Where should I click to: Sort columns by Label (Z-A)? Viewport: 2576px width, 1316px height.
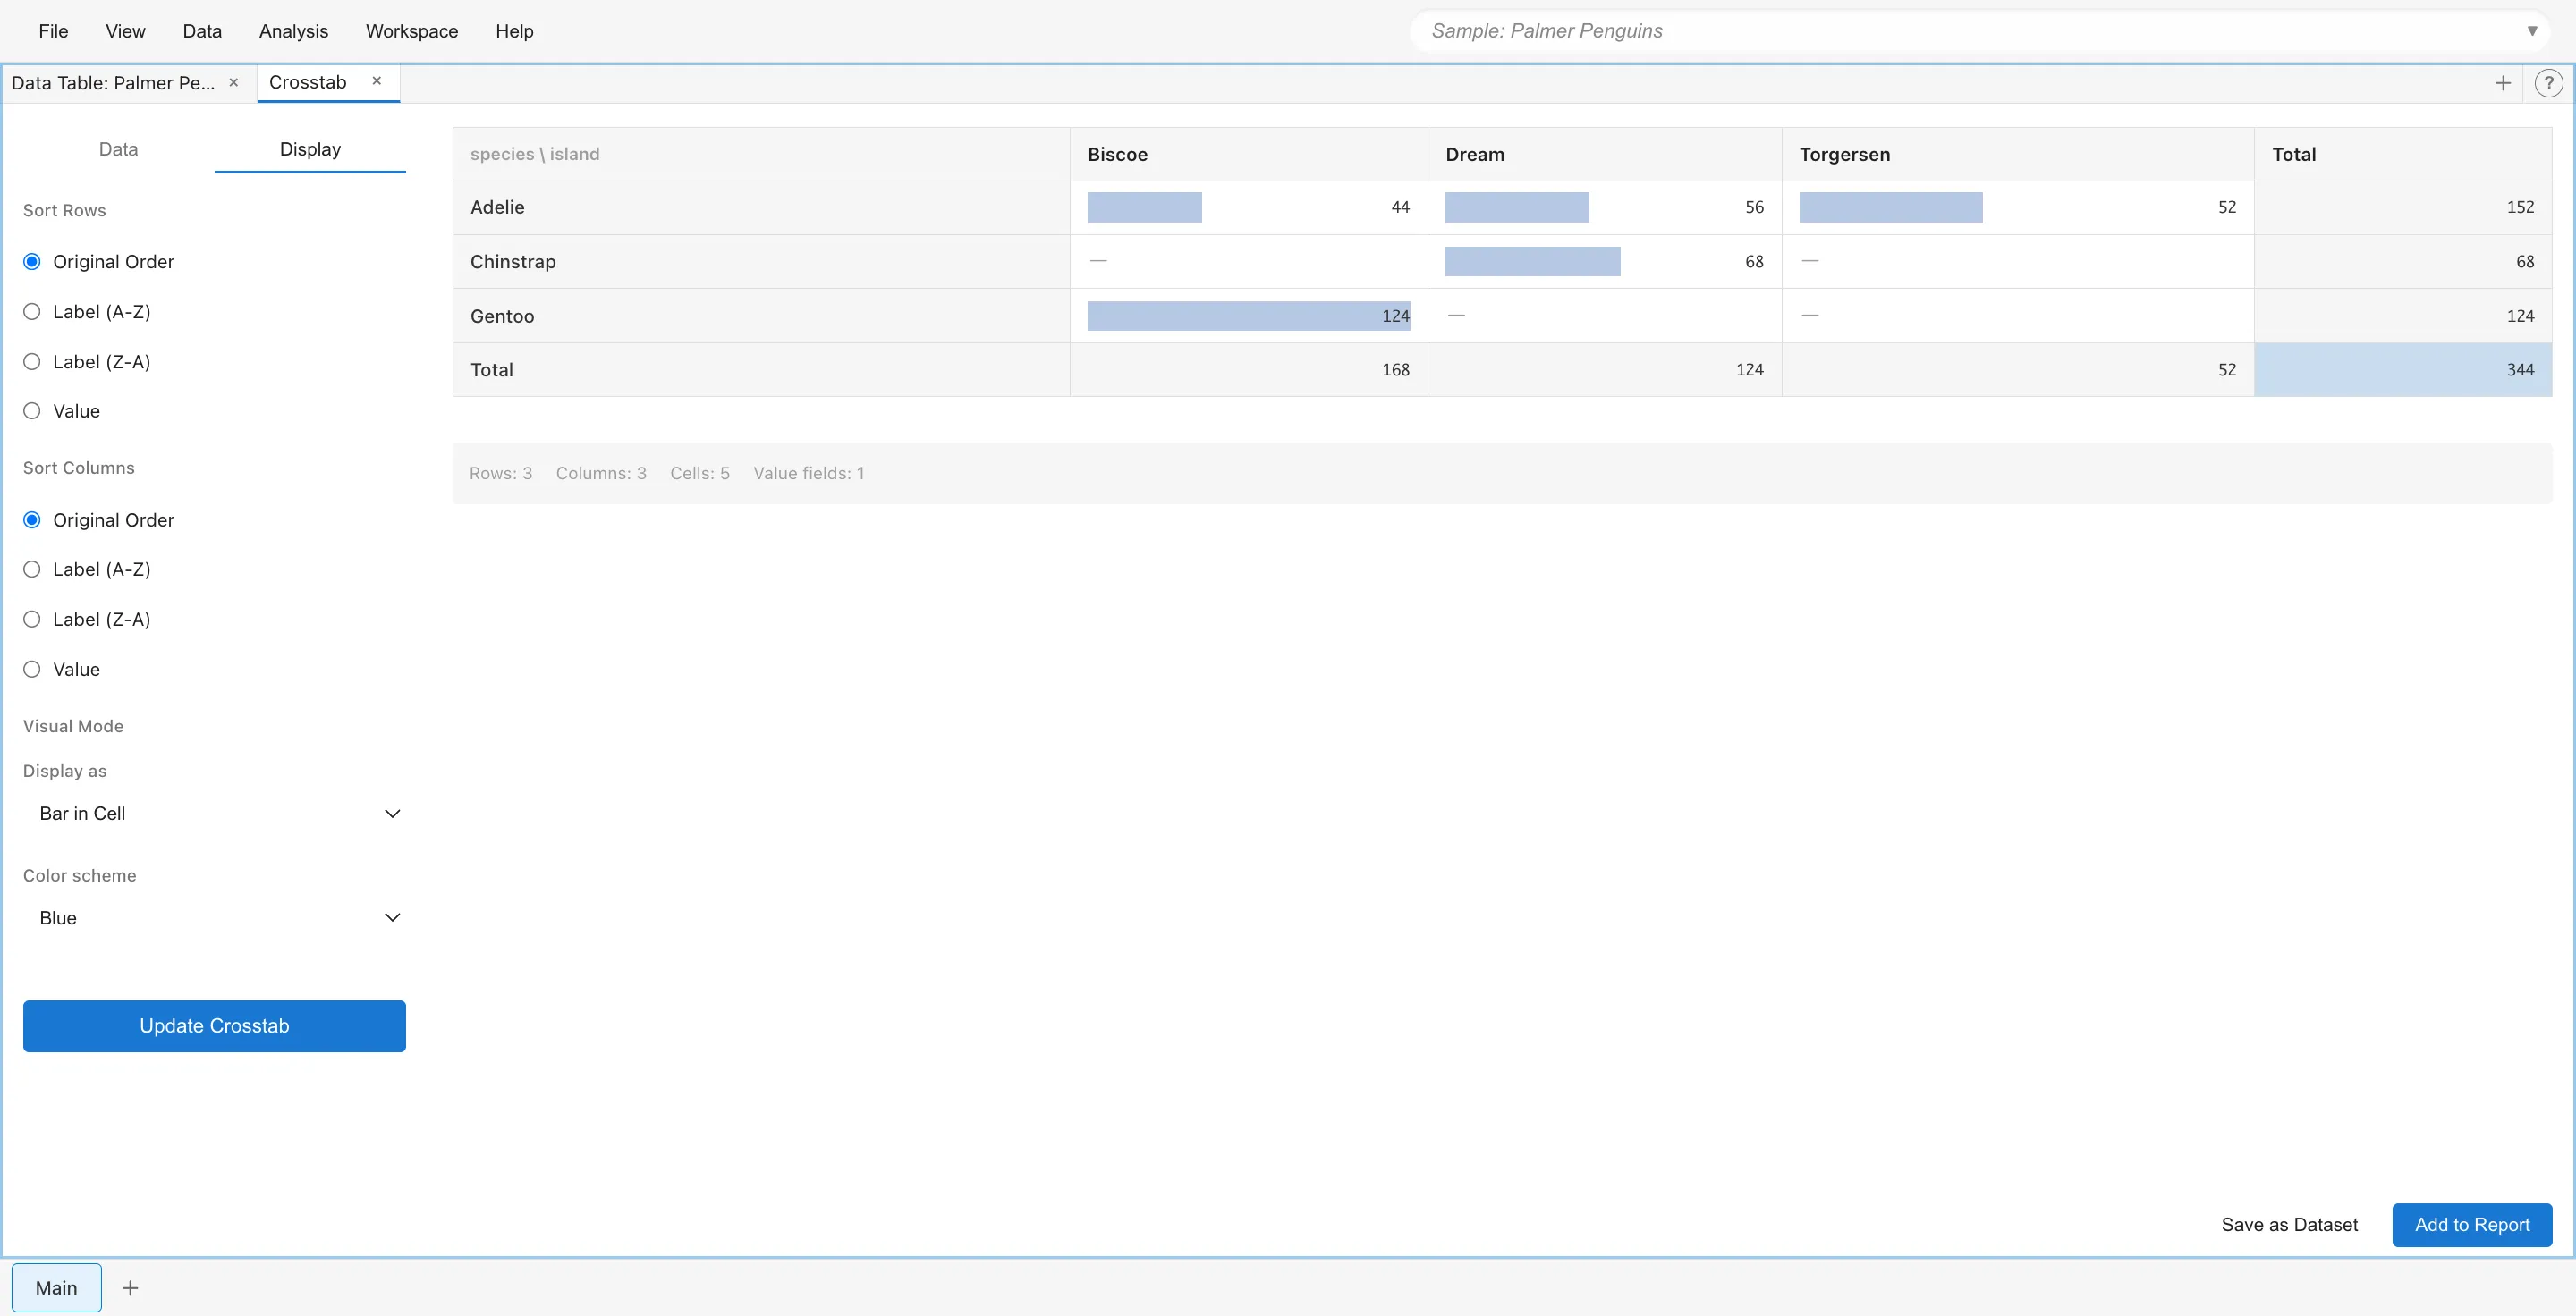click(32, 620)
